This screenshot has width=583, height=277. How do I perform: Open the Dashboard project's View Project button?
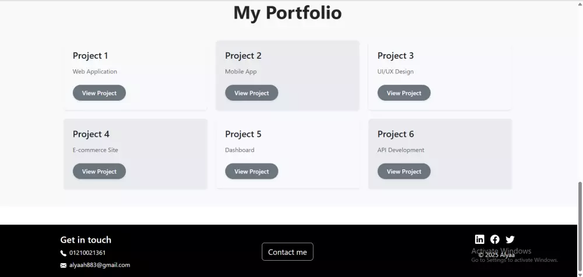pyautogui.click(x=251, y=172)
